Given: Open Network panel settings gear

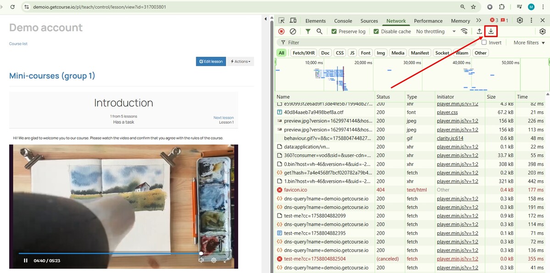Looking at the screenshot, I should coord(543,31).
